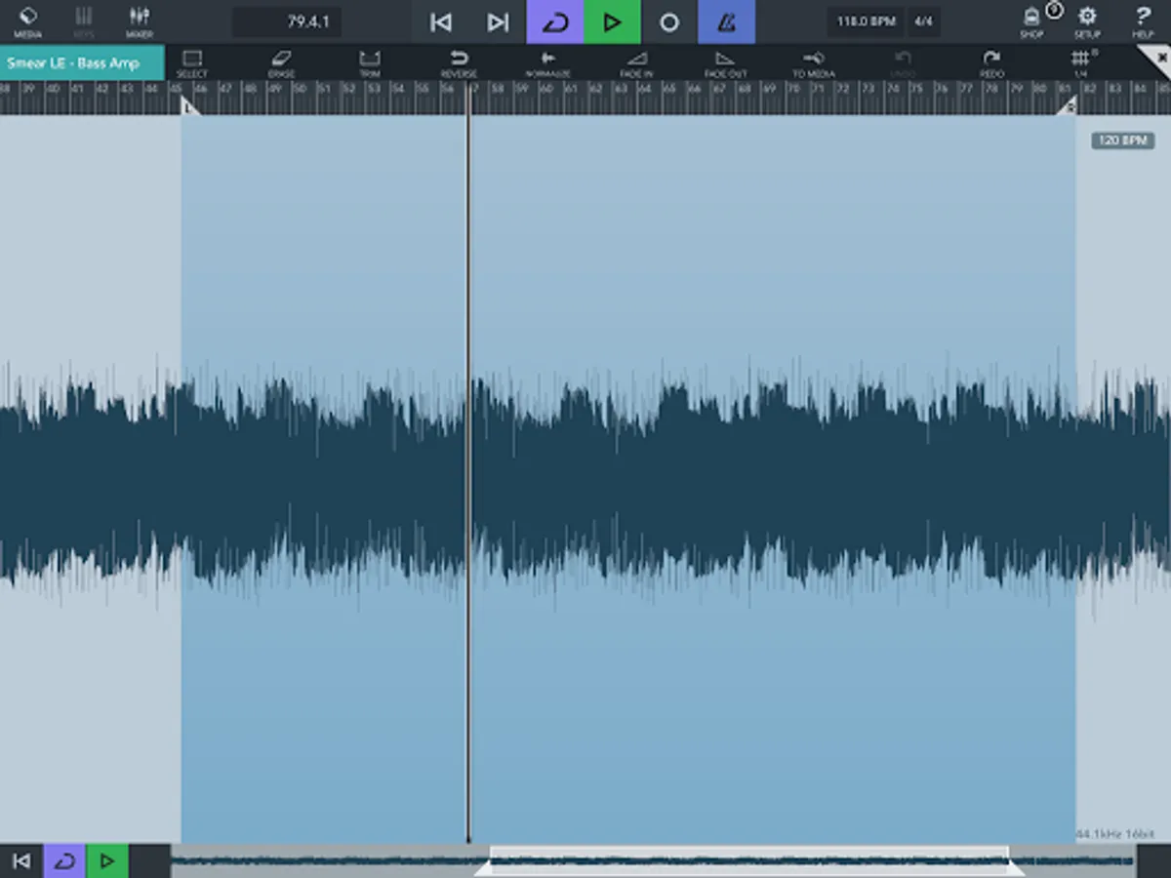Click the overview waveform zoom range bar
1171x878 pixels.
[x=748, y=860]
